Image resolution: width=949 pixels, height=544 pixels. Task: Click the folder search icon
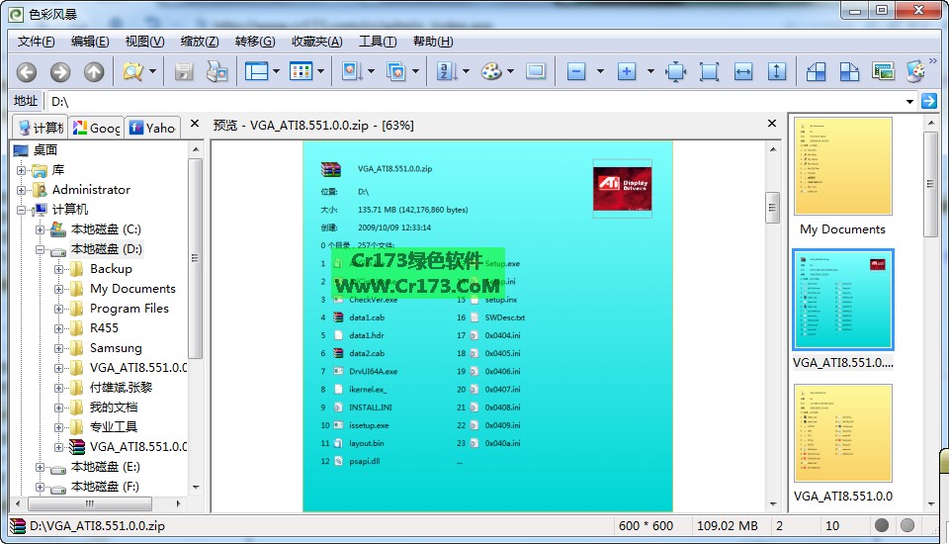pos(132,71)
